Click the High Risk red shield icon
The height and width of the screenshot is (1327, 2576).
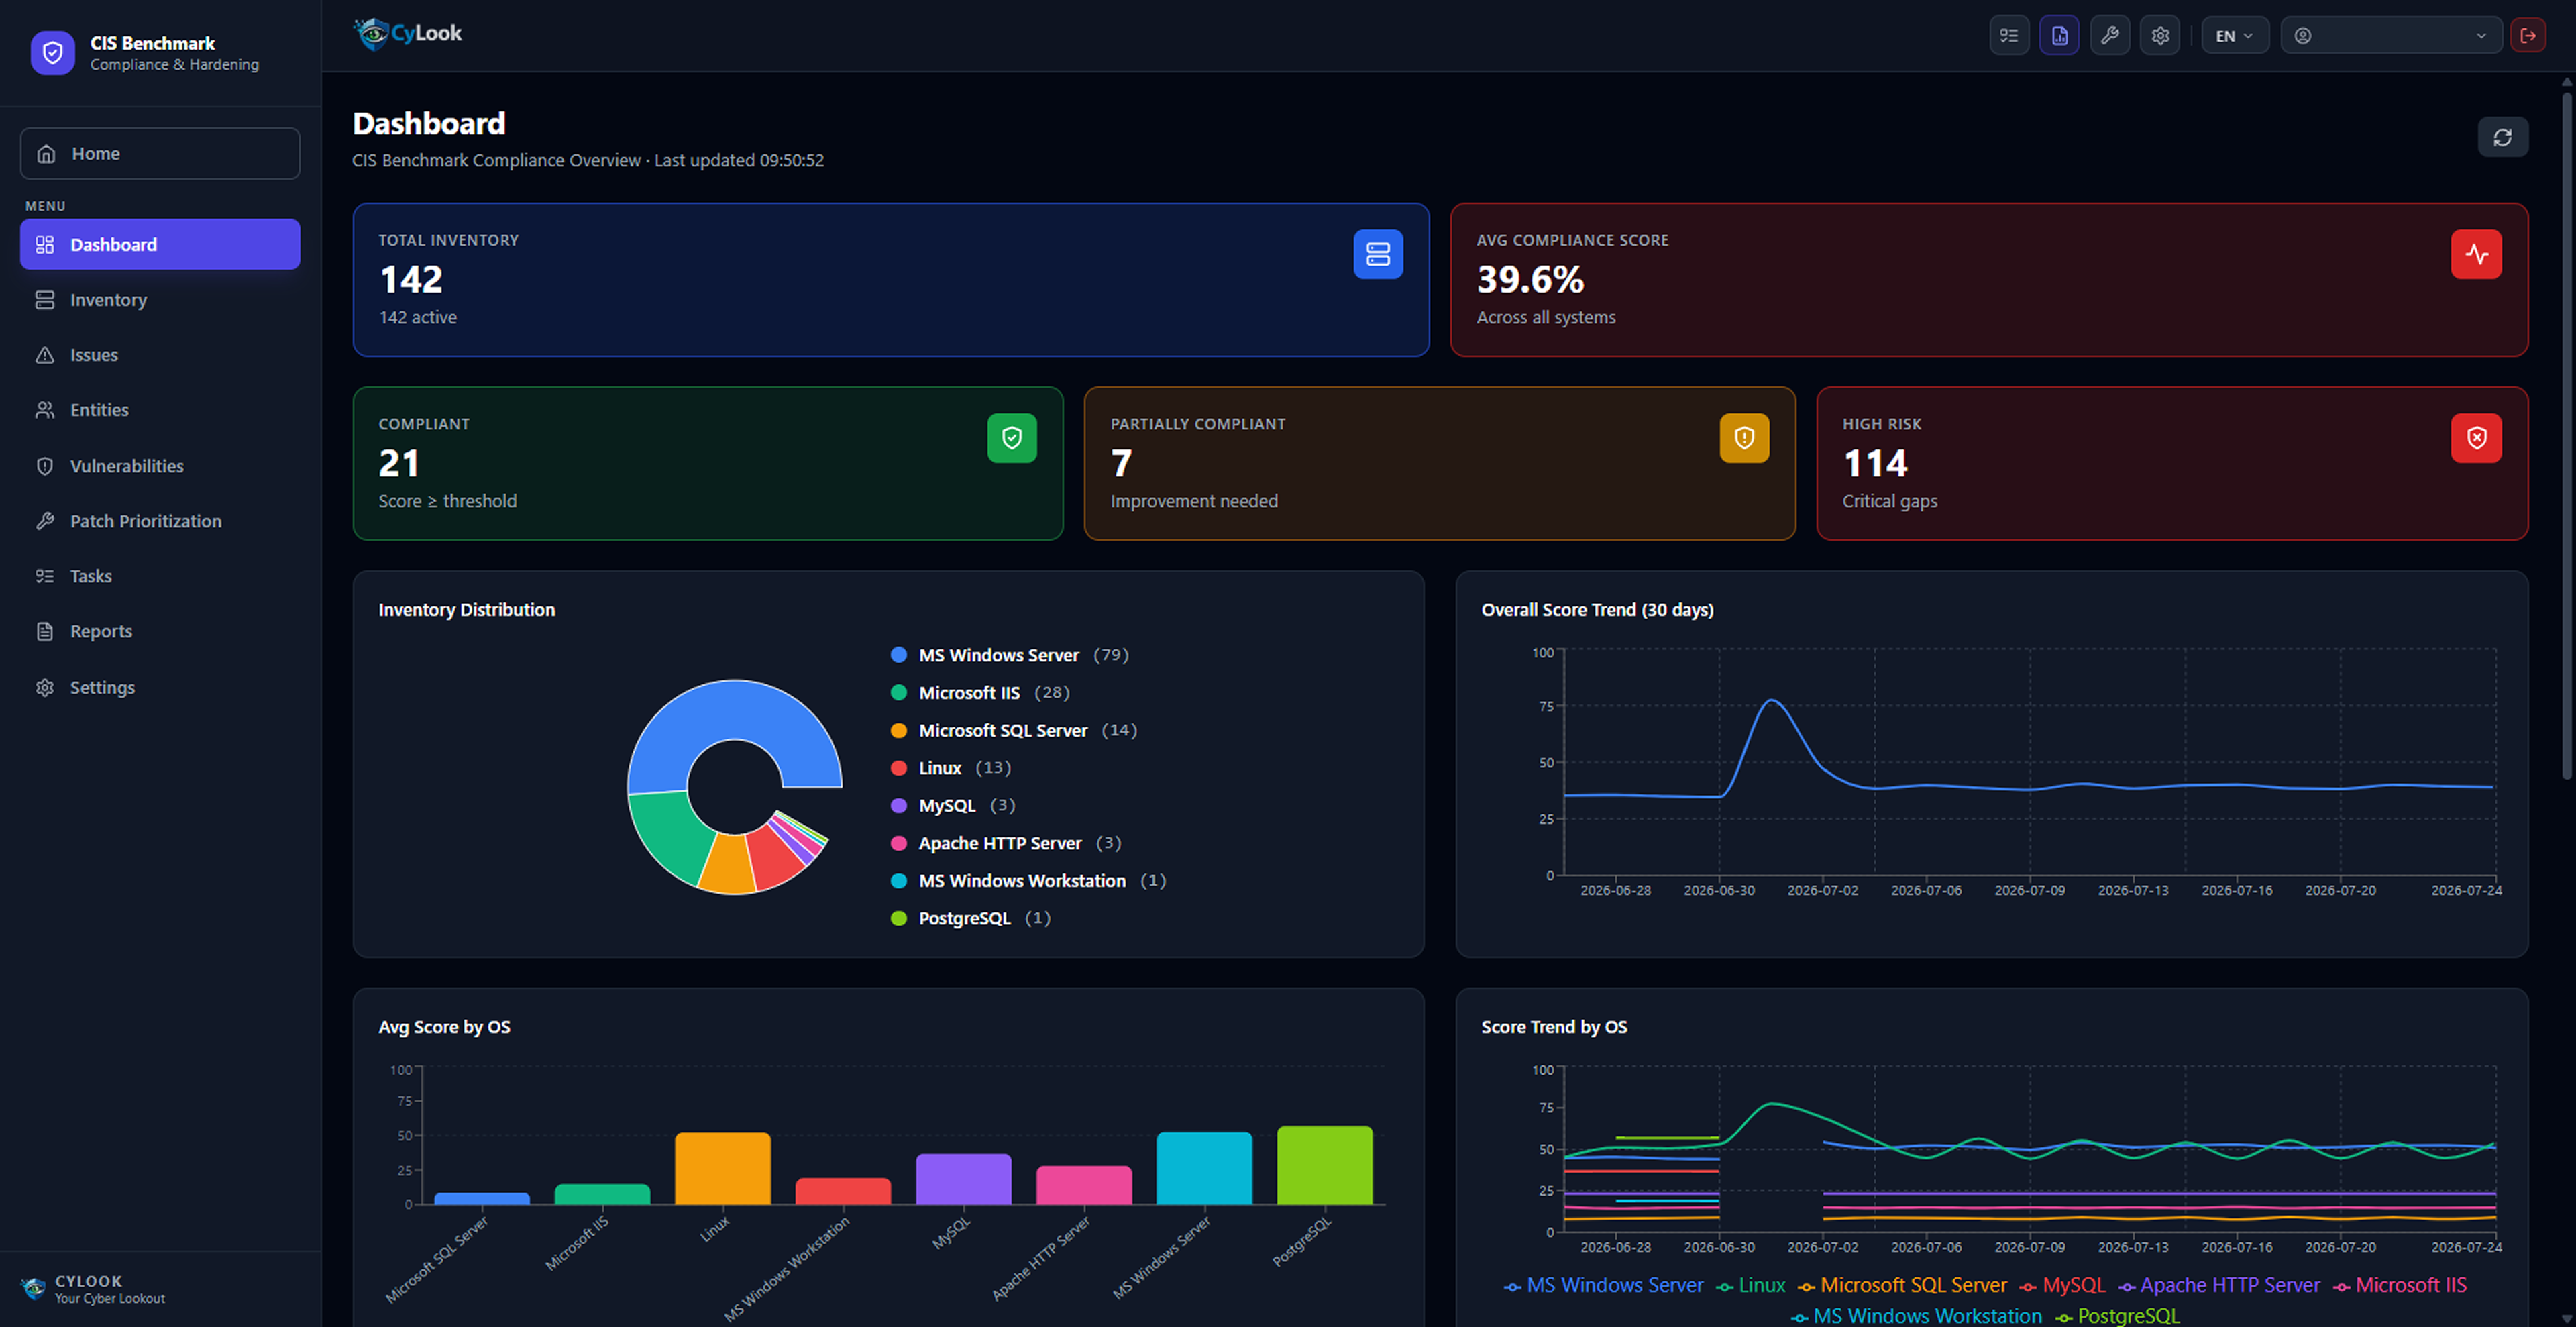tap(2476, 438)
